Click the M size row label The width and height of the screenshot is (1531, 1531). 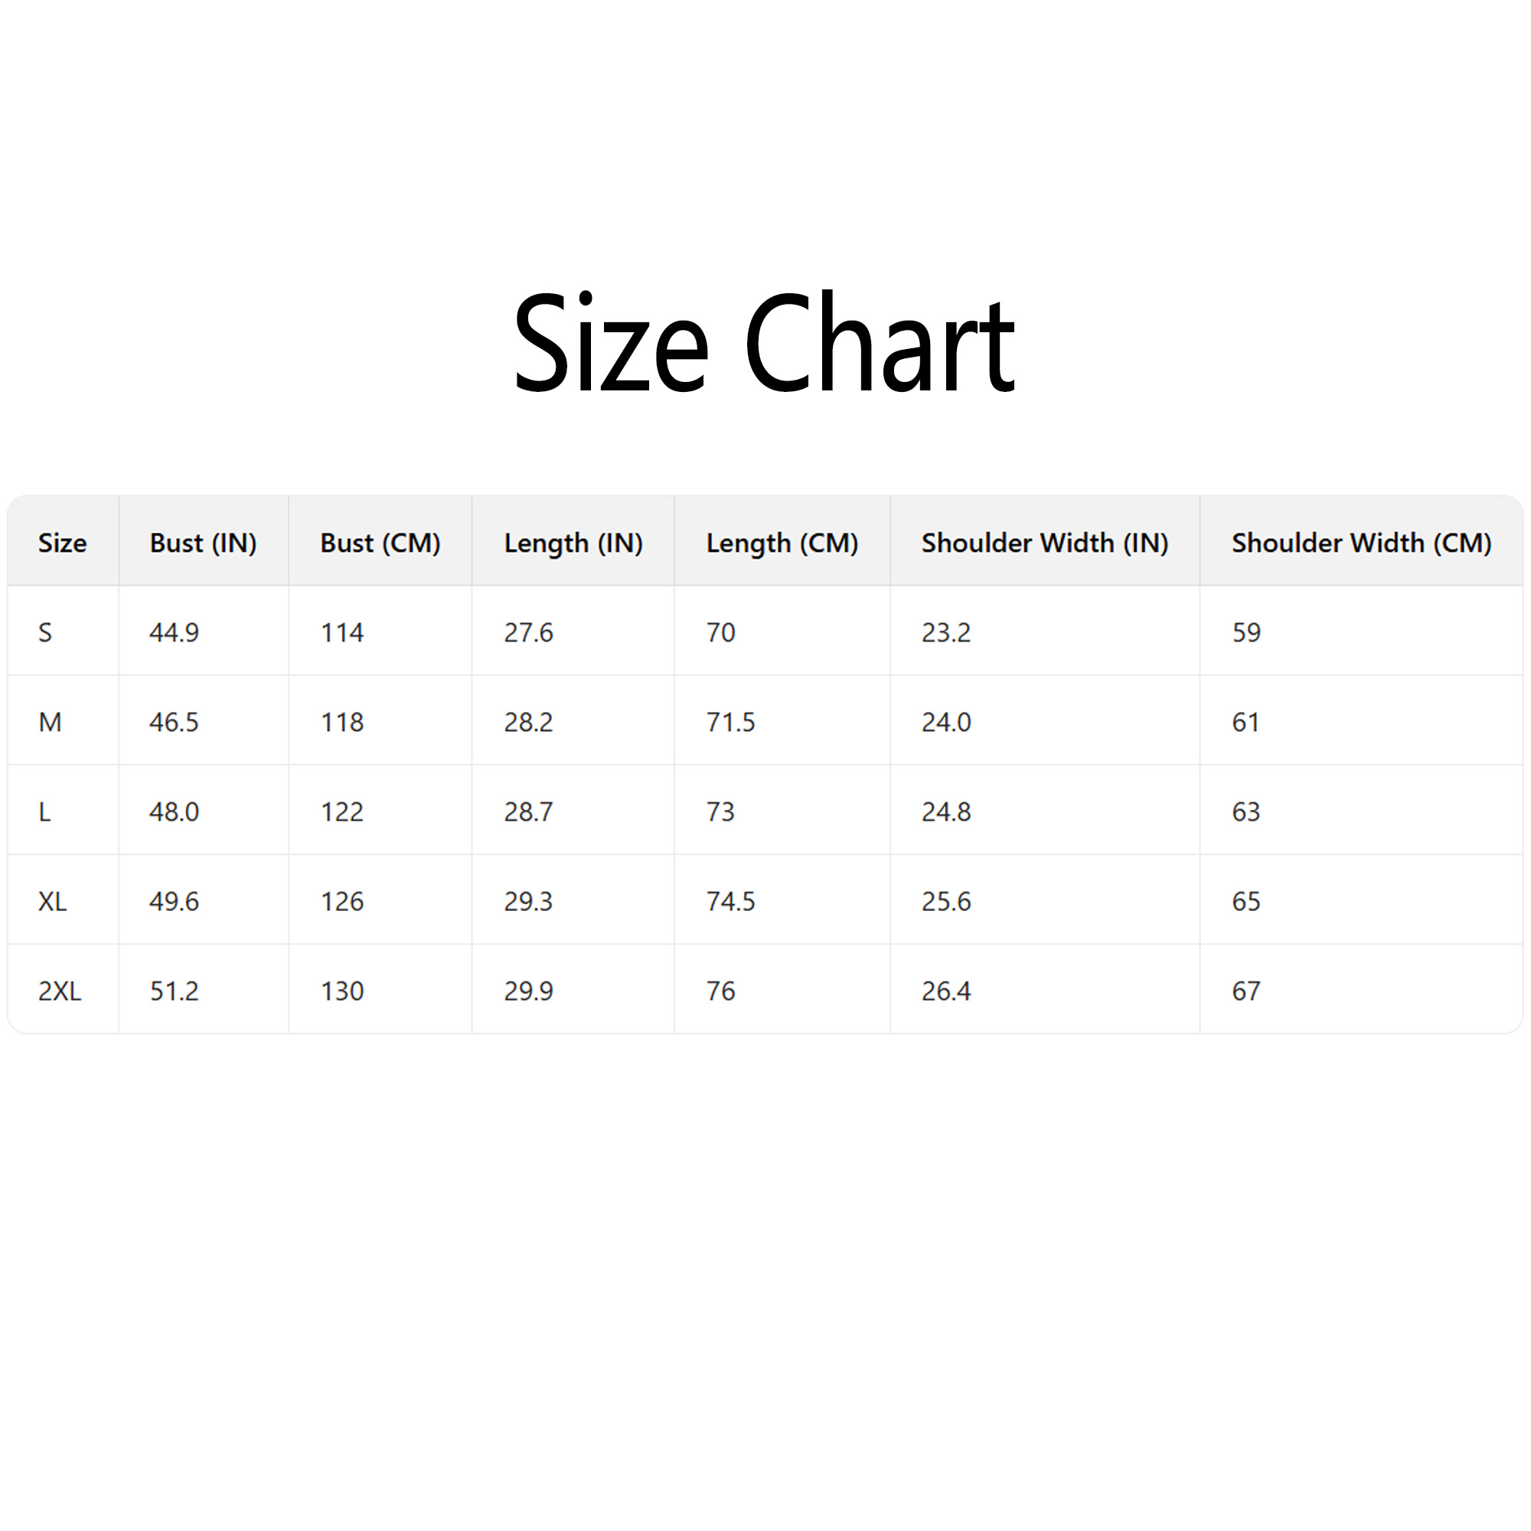point(50,722)
